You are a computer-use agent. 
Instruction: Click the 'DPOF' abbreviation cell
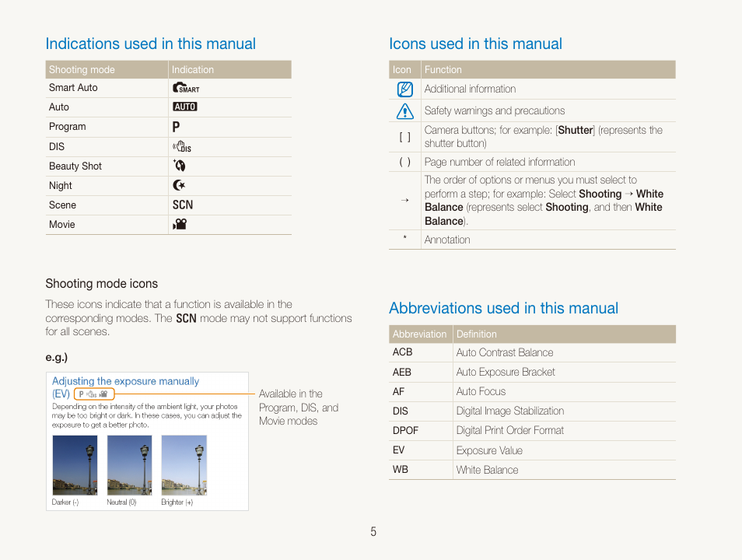(x=405, y=430)
